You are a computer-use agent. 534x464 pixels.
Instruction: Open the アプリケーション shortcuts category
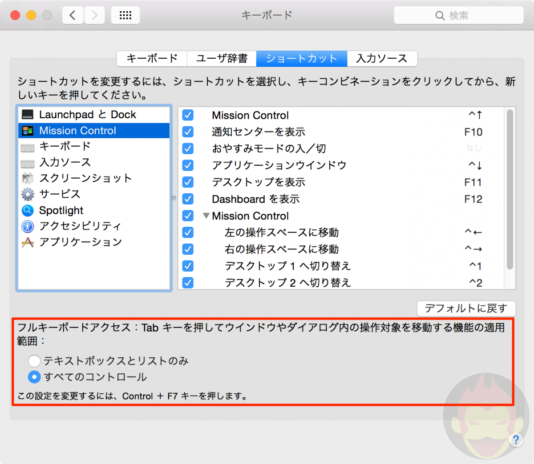coord(28,242)
